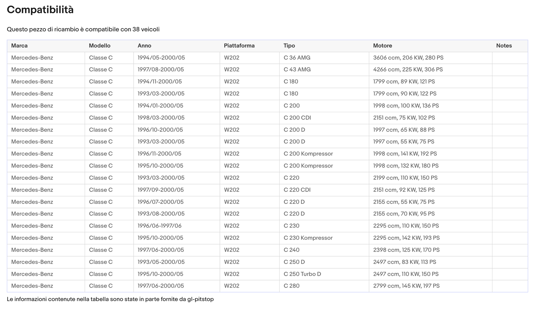Image resolution: width=535 pixels, height=309 pixels.
Task: Click the year '1997/09-2000/05'
Action: (161, 190)
